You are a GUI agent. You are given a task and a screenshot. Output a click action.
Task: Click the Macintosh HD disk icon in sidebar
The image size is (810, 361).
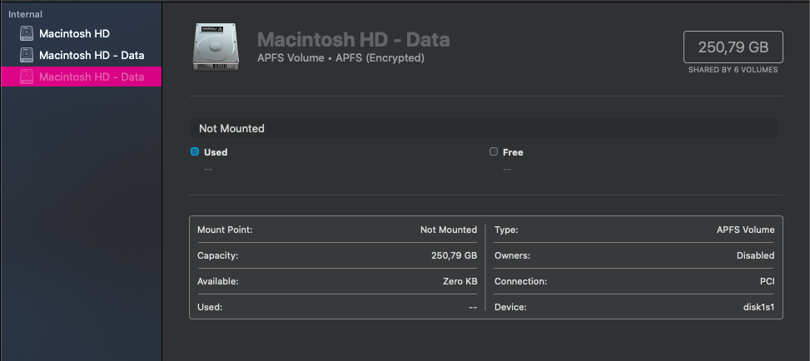point(27,34)
